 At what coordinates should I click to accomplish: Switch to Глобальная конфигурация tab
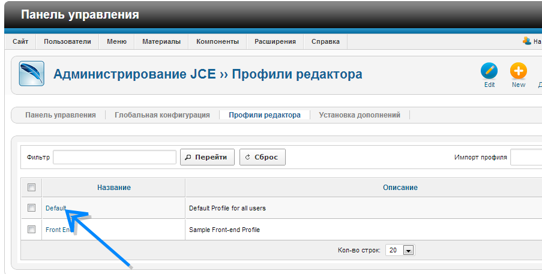point(162,115)
